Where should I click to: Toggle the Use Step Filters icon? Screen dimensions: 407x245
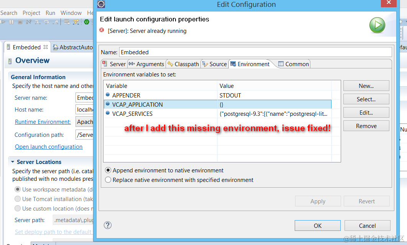point(76,22)
